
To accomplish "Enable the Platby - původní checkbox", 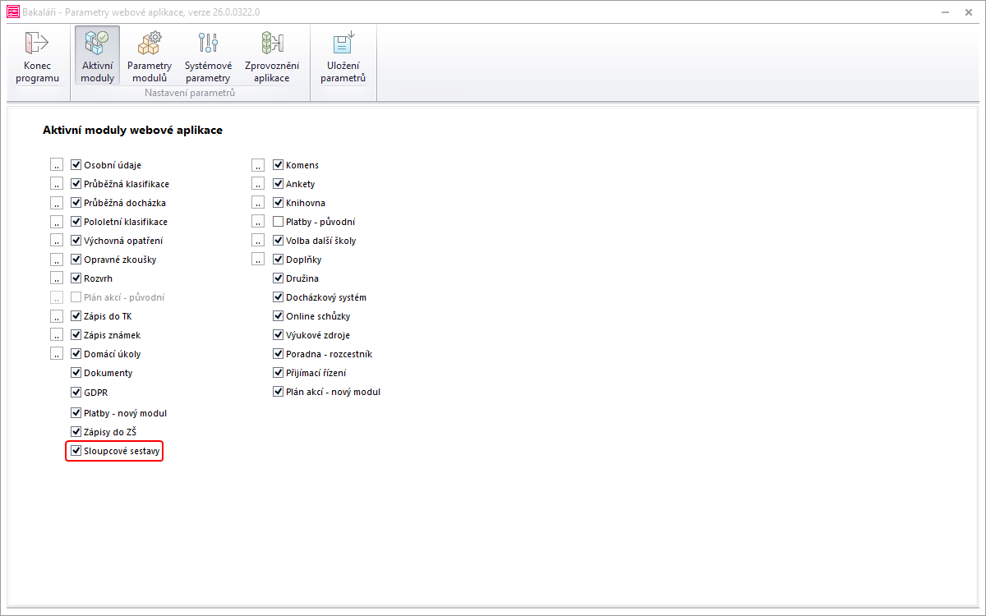I will tap(279, 222).
